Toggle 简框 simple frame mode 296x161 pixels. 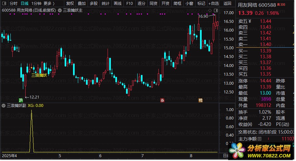click(177, 4)
